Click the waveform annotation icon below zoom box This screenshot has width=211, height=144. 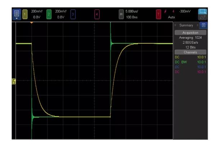(202, 17)
